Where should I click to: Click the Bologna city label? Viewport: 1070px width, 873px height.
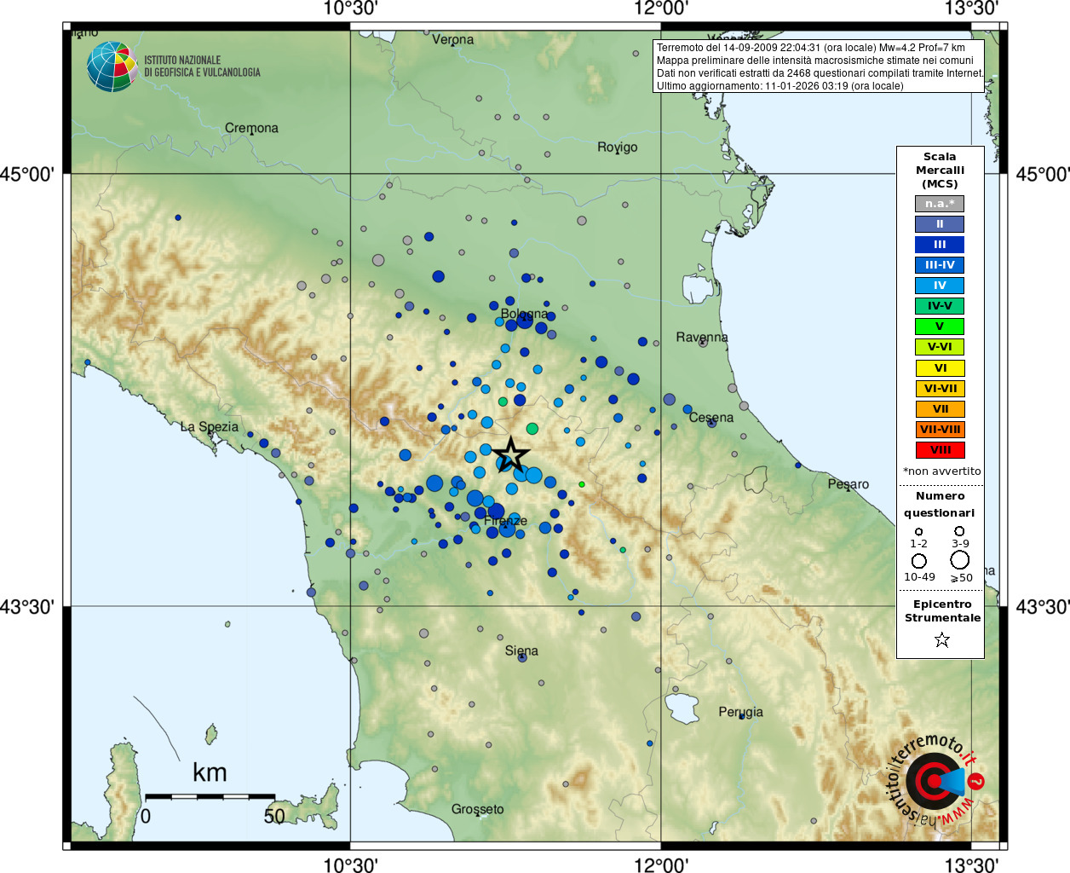point(524,314)
